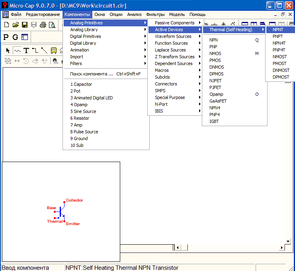Open a file using the folder icon
The height and width of the screenshot is (271, 295).
(16, 25)
